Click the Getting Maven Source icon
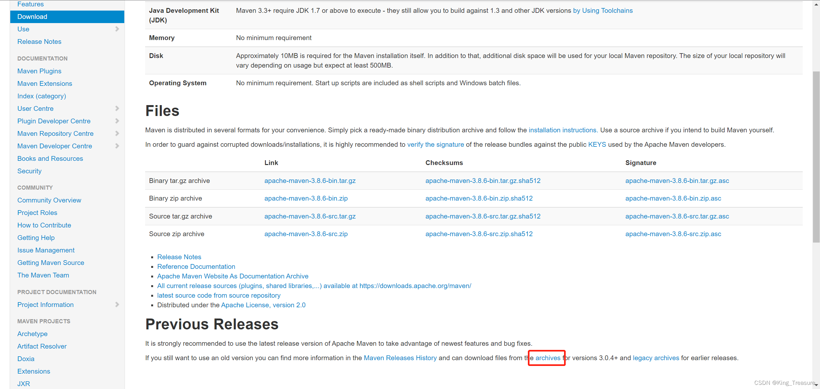820x389 pixels. tap(51, 262)
